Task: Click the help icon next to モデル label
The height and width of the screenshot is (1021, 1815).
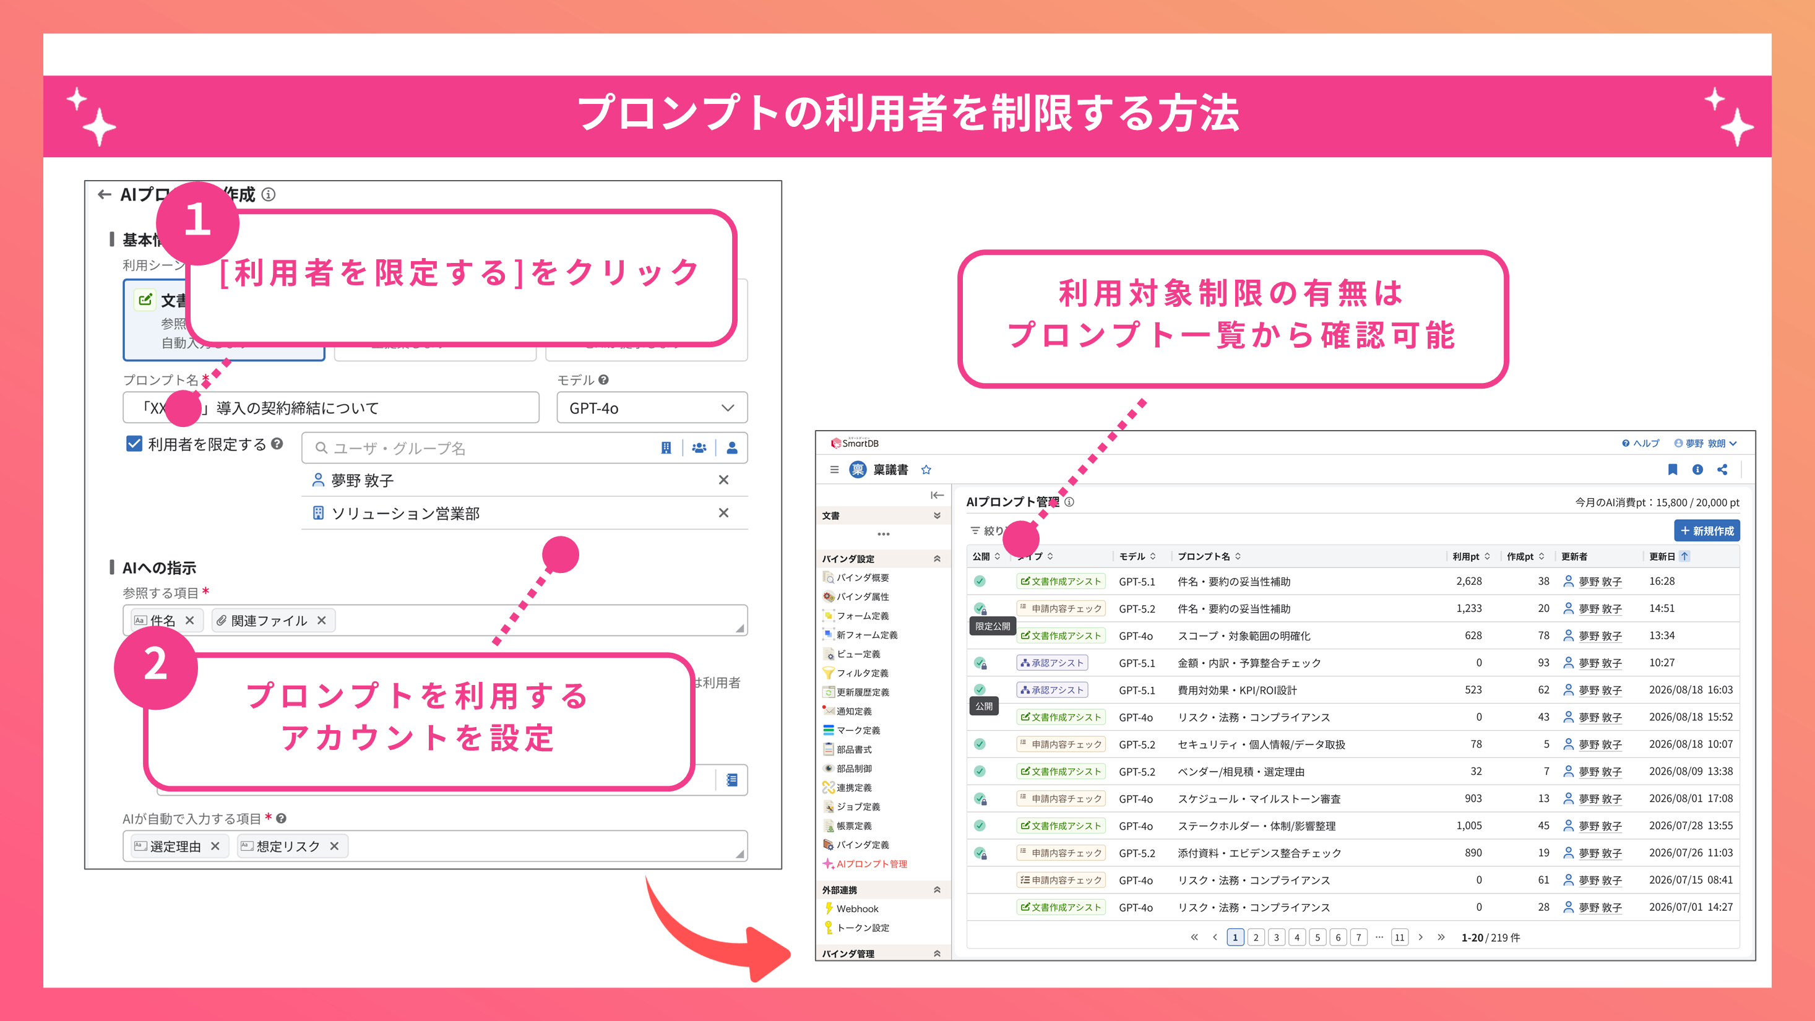Action: [603, 379]
